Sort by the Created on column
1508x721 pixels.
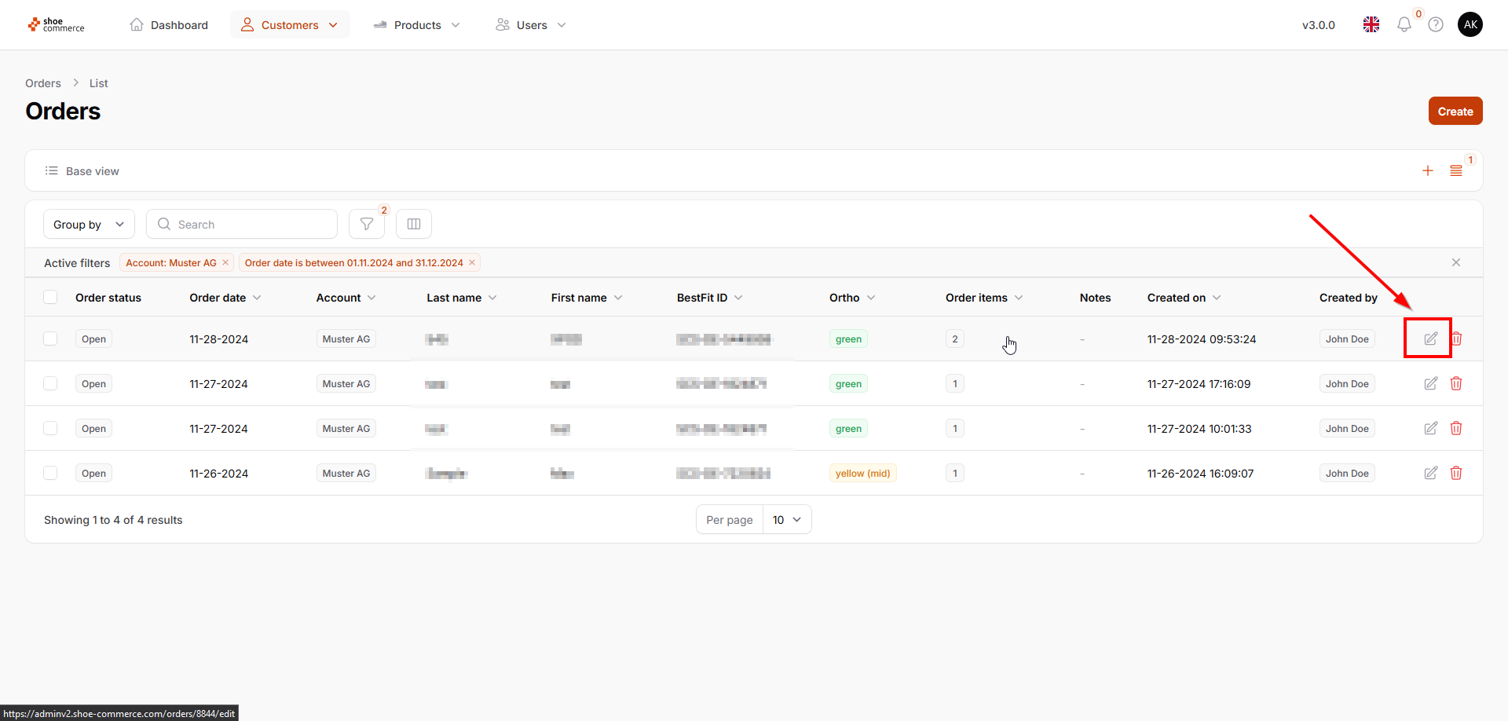point(1184,298)
